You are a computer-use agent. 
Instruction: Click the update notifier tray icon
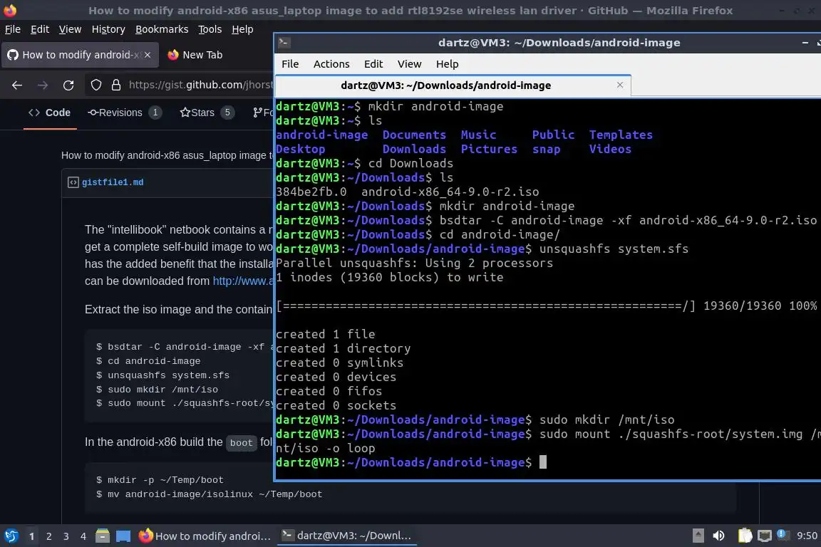point(782,534)
